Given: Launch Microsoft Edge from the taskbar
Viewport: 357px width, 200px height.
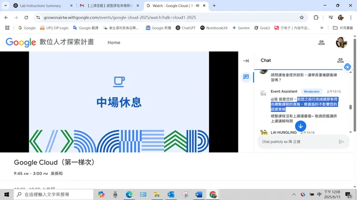Looking at the screenshot, I should coord(129,195).
